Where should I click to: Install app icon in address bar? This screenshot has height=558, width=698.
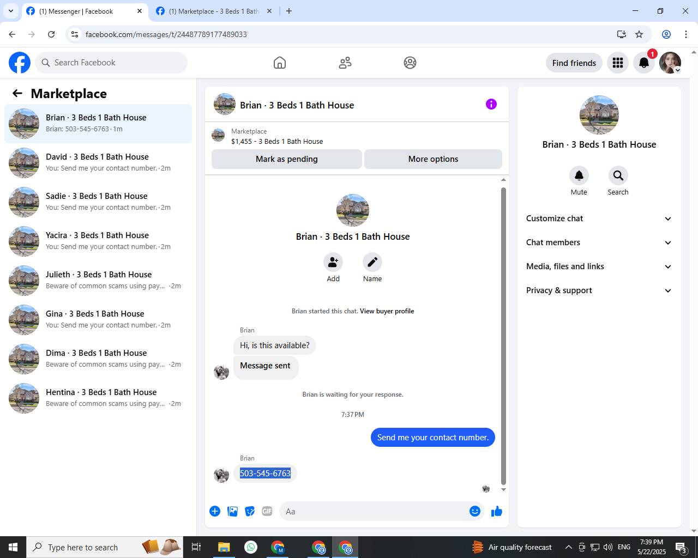(x=621, y=34)
